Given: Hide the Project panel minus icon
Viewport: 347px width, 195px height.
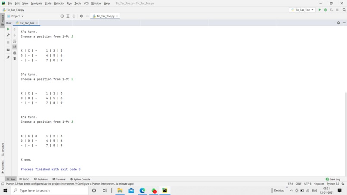Looking at the screenshot, I should [x=87, y=16].
